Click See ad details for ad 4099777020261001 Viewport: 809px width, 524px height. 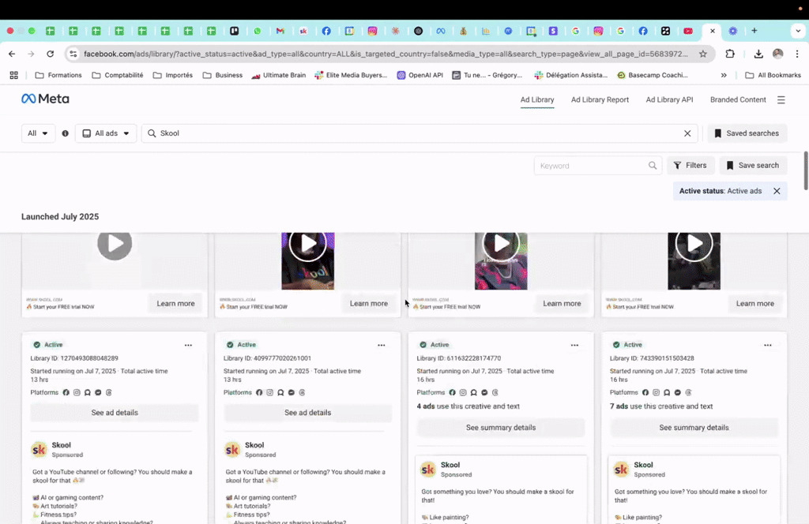pyautogui.click(x=307, y=413)
